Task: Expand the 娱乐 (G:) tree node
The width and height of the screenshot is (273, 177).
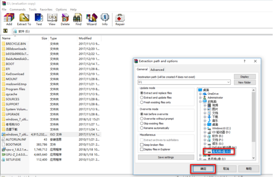Action: [x=205, y=144]
